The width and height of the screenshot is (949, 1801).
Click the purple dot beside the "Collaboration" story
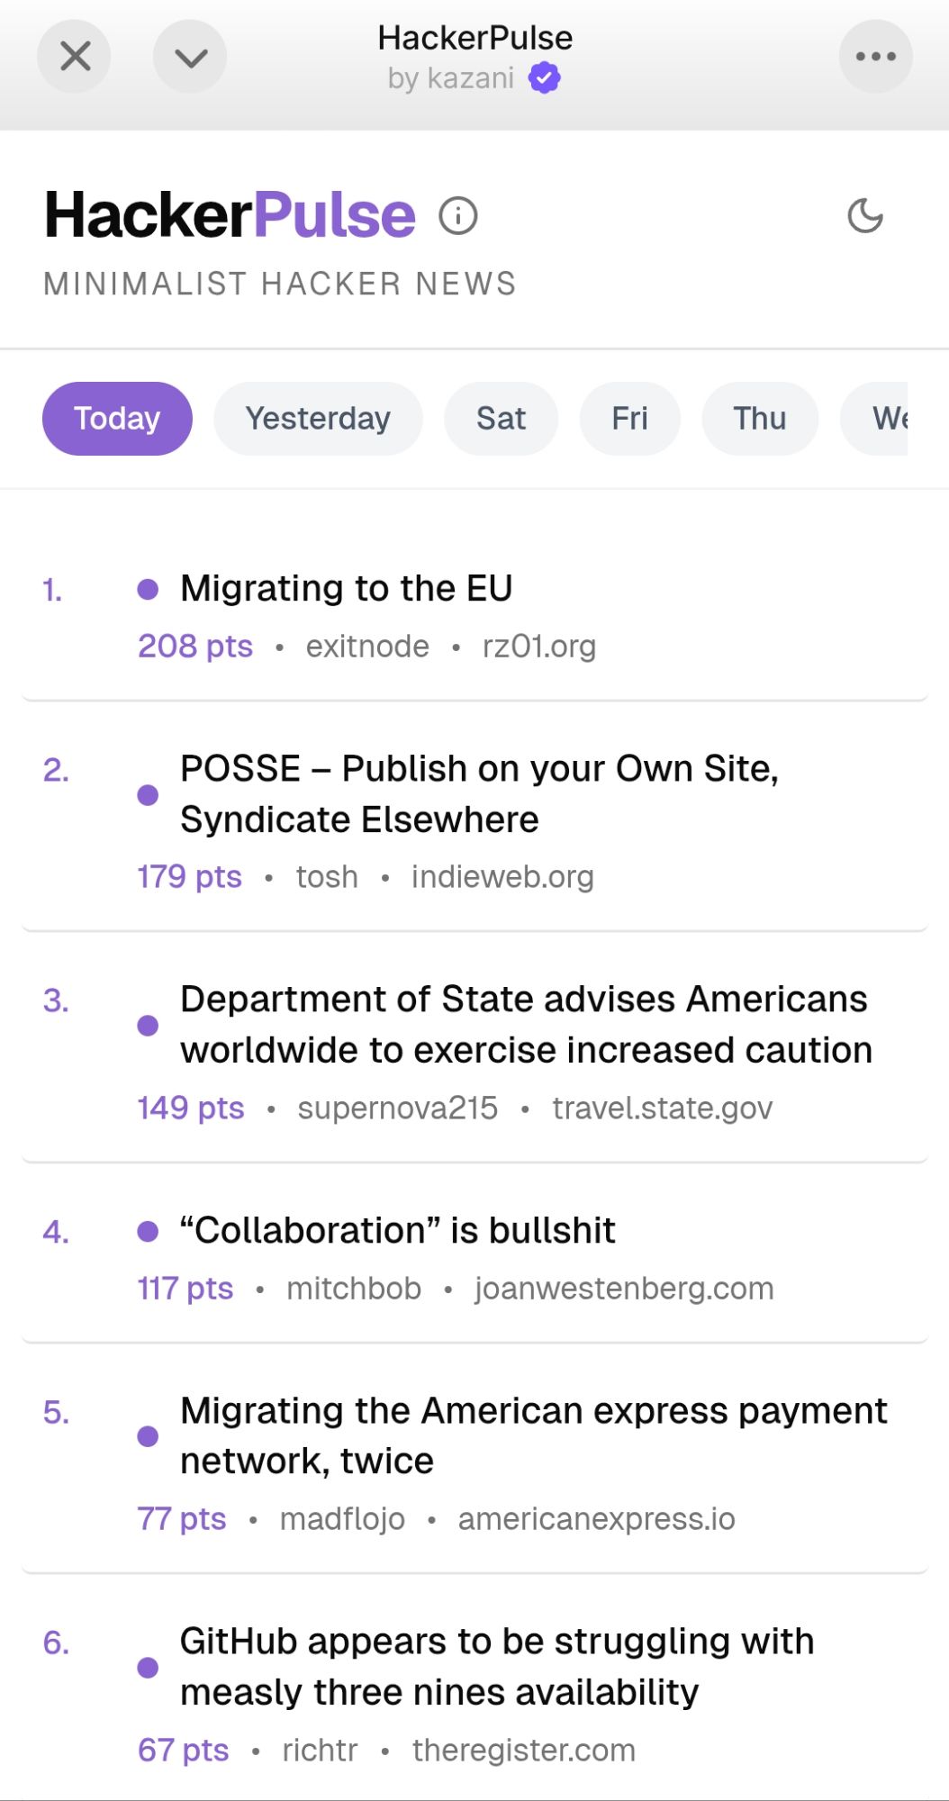[x=148, y=1231]
